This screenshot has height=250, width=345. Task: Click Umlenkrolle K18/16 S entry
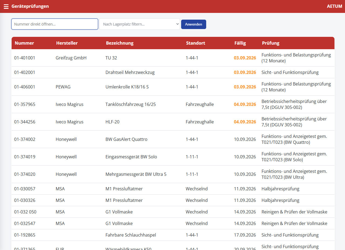pos(127,87)
